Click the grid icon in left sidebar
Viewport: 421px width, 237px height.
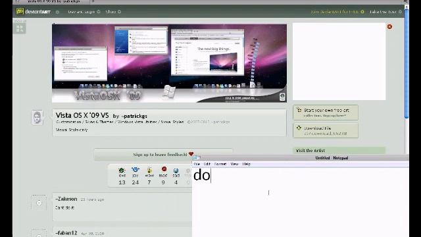pyautogui.click(x=20, y=28)
